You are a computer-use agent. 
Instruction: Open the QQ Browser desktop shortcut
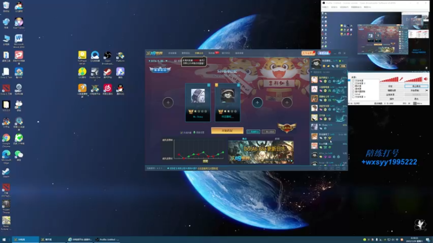(x=95, y=57)
